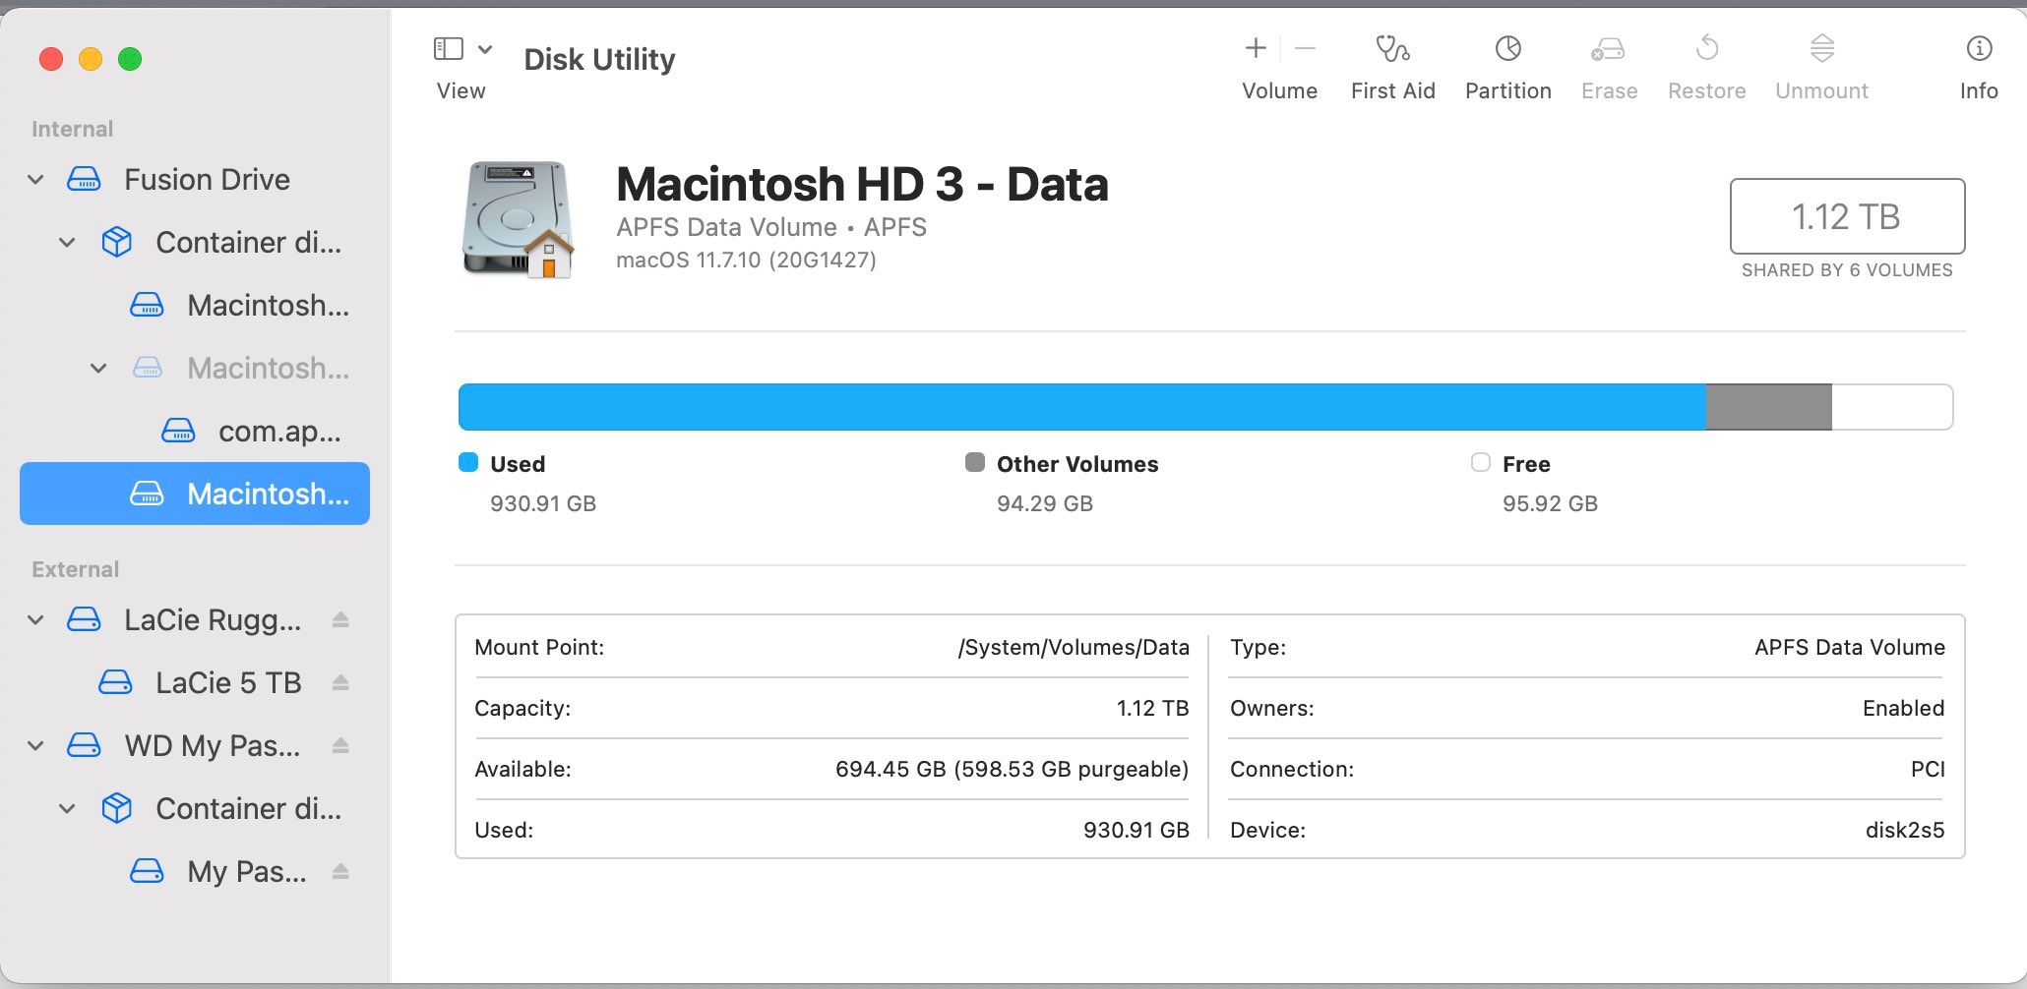This screenshot has width=2027, height=989.
Task: Click the 694.45 GB available value
Action: [x=1012, y=769]
